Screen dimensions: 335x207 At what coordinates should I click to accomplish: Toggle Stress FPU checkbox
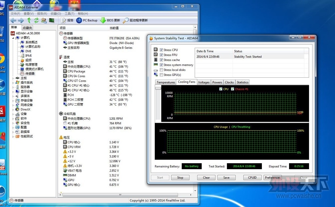[x=161, y=55]
